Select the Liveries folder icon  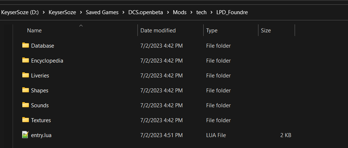tap(26, 75)
